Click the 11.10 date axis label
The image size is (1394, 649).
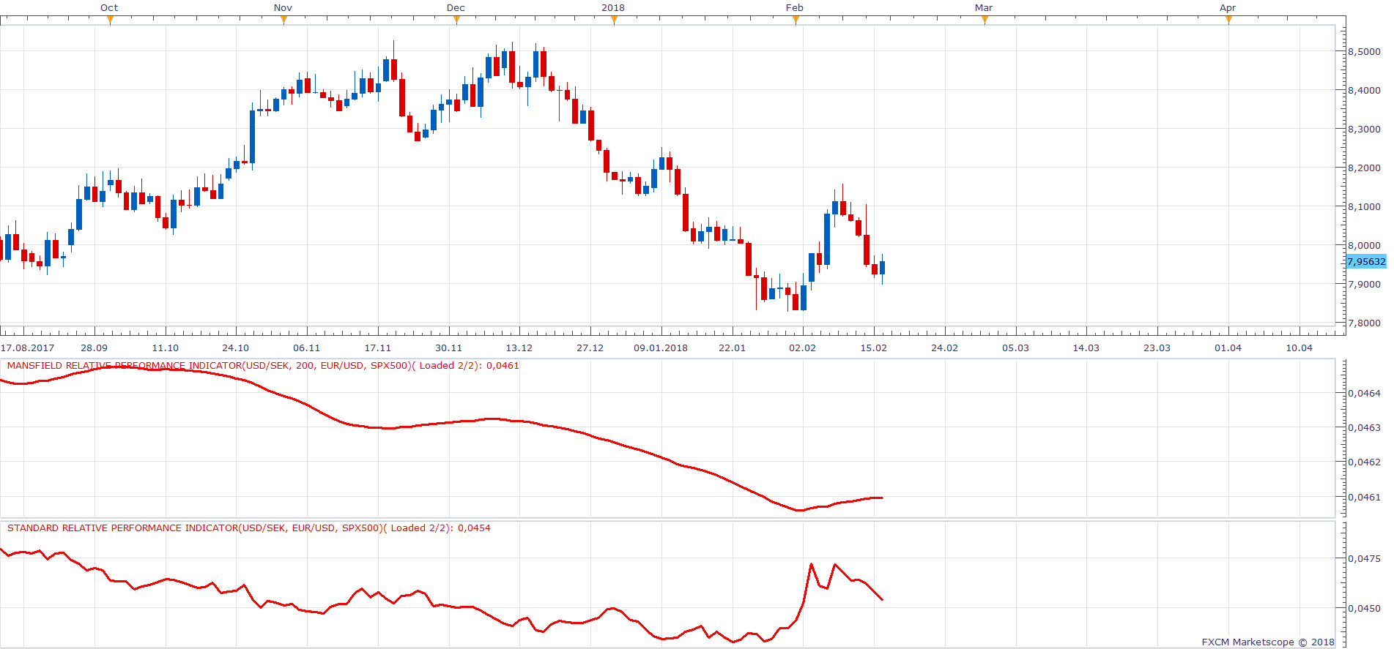coord(166,348)
